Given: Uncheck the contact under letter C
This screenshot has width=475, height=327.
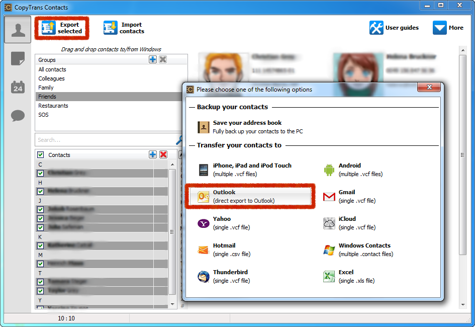Looking at the screenshot, I should [x=41, y=173].
